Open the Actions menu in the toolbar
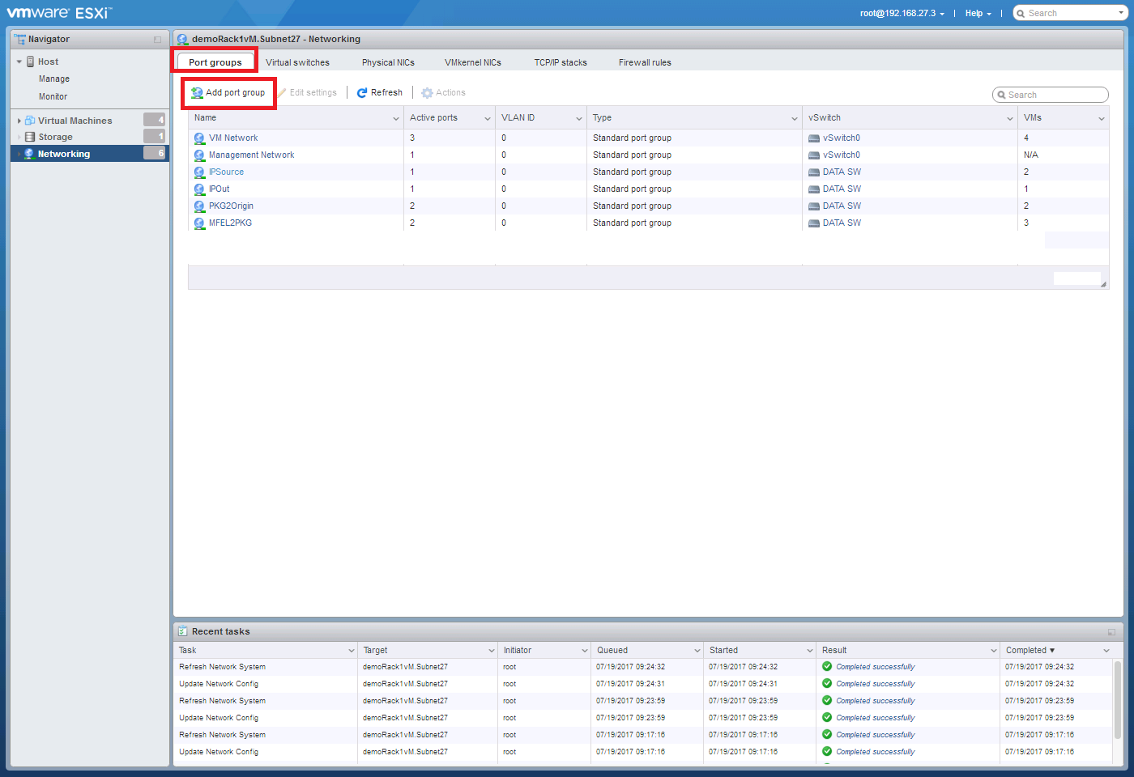The image size is (1134, 777). (x=443, y=93)
